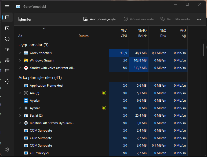Expand the Görev Yöneticisi process group

(x=20, y=53)
